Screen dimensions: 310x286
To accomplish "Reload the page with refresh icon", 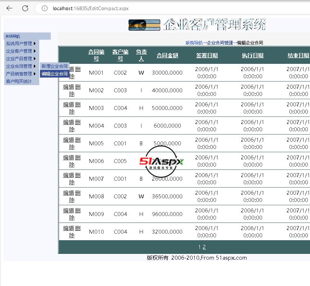I will click(x=25, y=8).
